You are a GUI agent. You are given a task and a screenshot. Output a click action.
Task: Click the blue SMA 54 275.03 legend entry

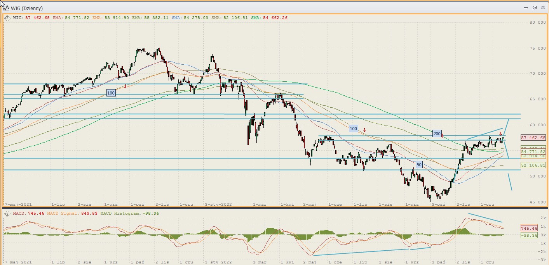[190, 18]
